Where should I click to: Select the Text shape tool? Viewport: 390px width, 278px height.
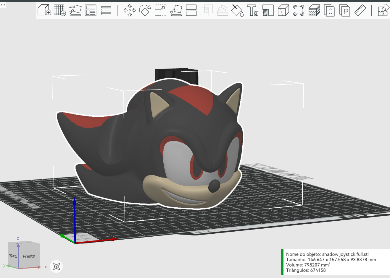253,10
